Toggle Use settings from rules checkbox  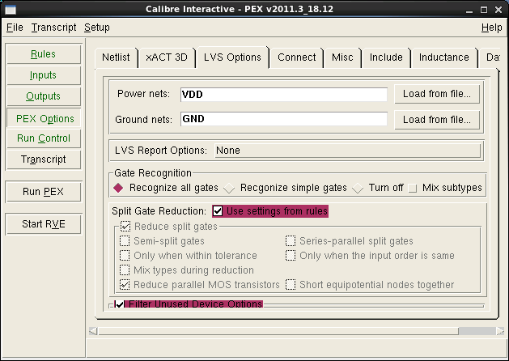point(218,211)
